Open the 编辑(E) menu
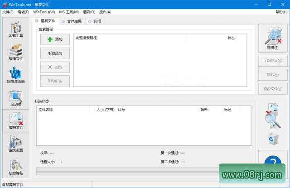Image resolution: width=290 pixels, height=188 pixels. click(x=23, y=12)
